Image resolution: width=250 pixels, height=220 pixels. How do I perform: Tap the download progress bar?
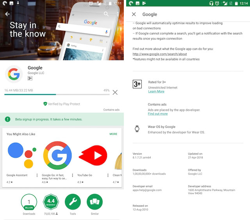click(57, 94)
